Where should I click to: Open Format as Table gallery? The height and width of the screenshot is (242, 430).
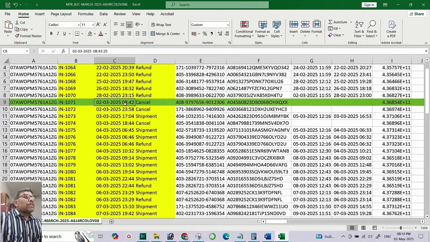(263, 29)
